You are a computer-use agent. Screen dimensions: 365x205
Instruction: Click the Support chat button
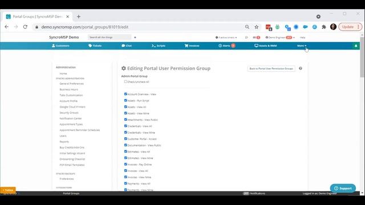click(x=343, y=188)
